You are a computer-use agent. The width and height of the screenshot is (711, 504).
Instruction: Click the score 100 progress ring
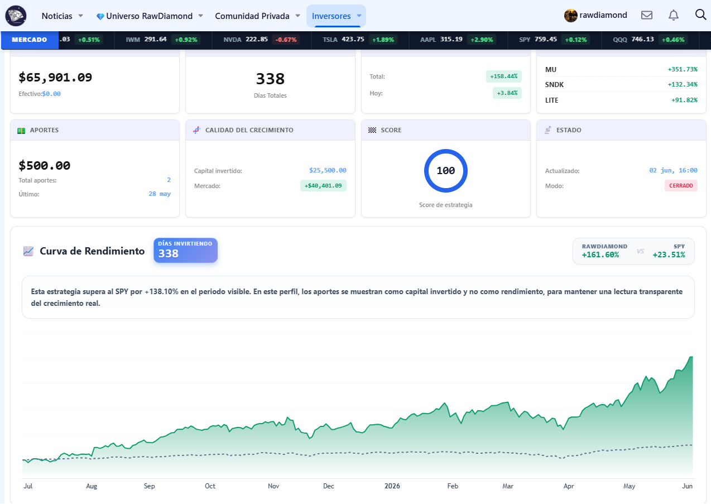[x=446, y=171]
